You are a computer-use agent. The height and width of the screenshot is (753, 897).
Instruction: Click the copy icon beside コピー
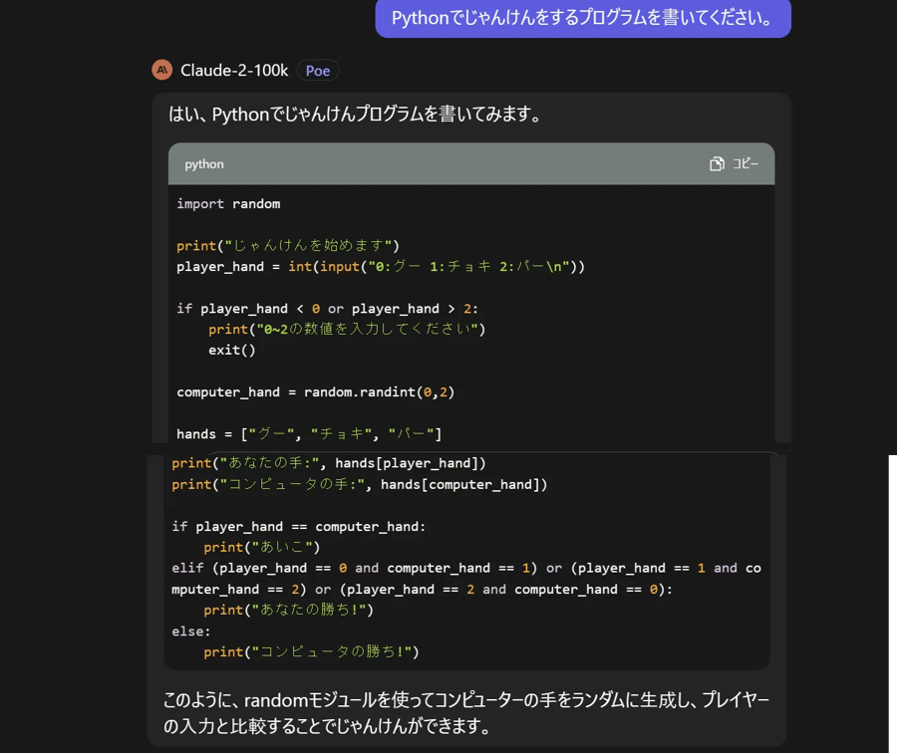716,163
